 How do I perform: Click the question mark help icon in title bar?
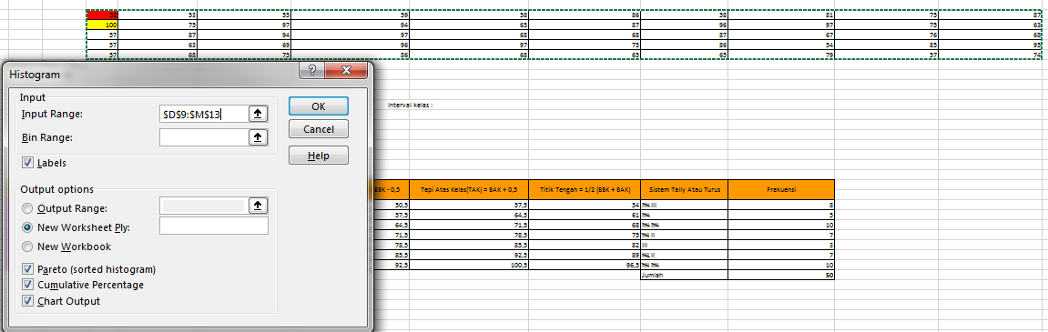tap(313, 72)
